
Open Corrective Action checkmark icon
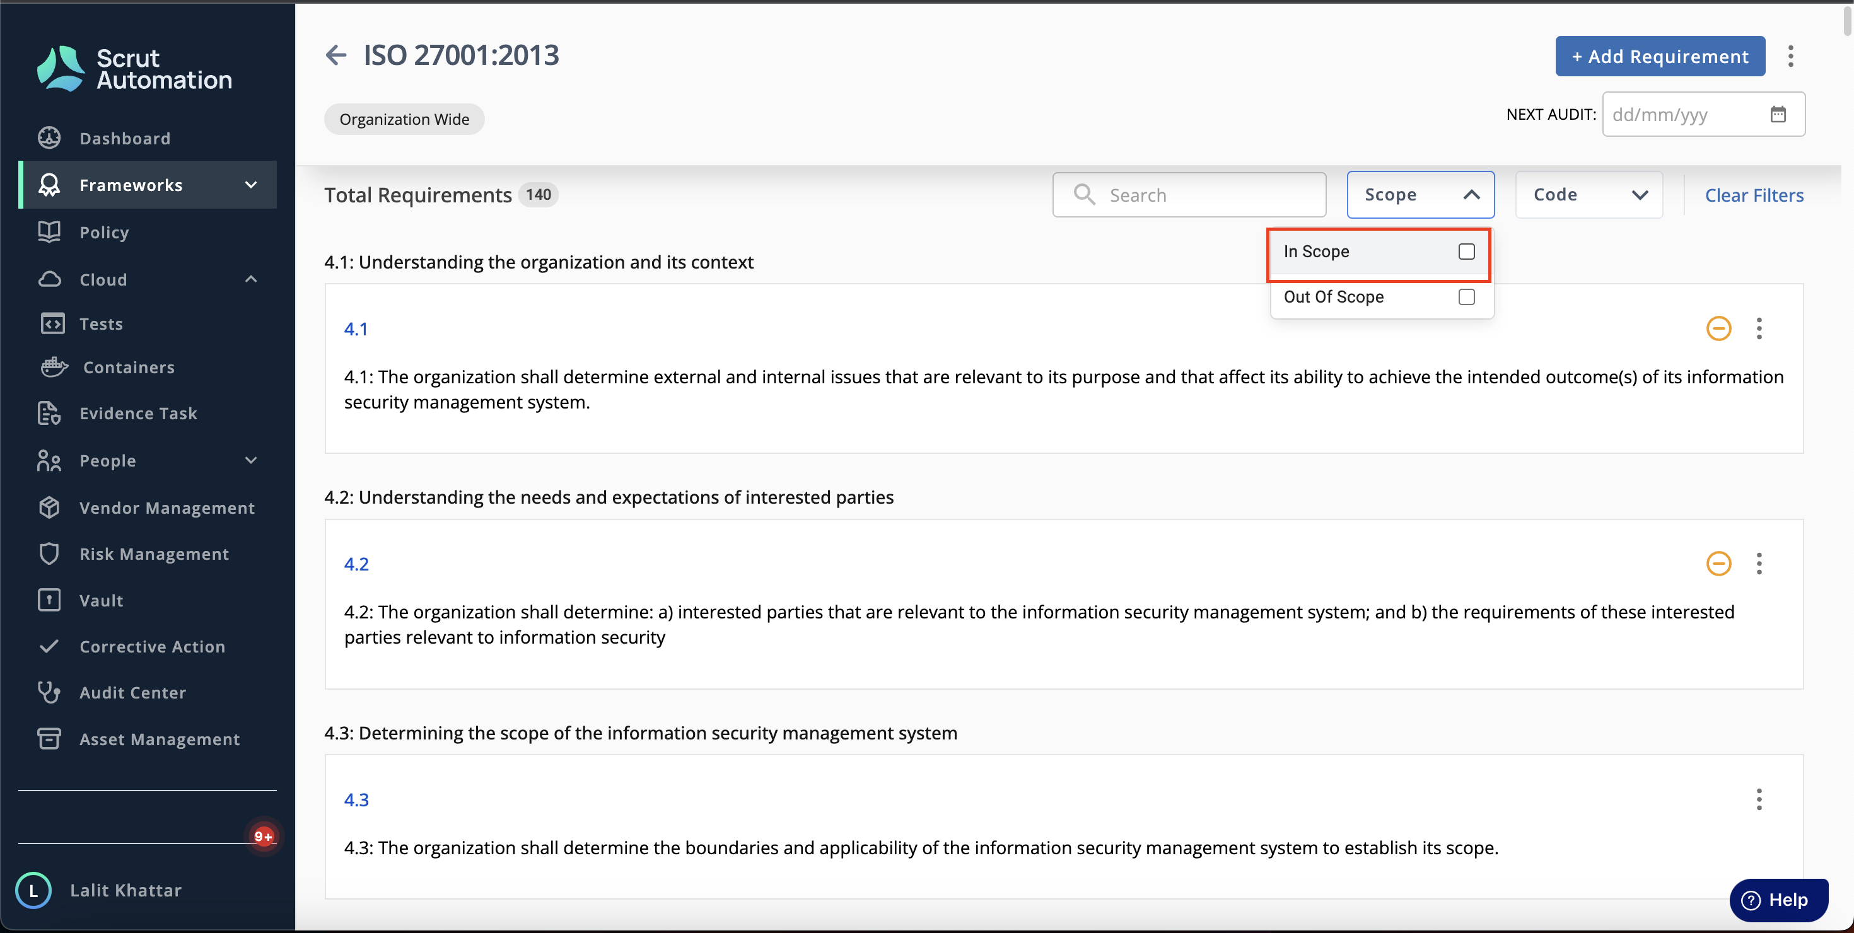tap(50, 646)
